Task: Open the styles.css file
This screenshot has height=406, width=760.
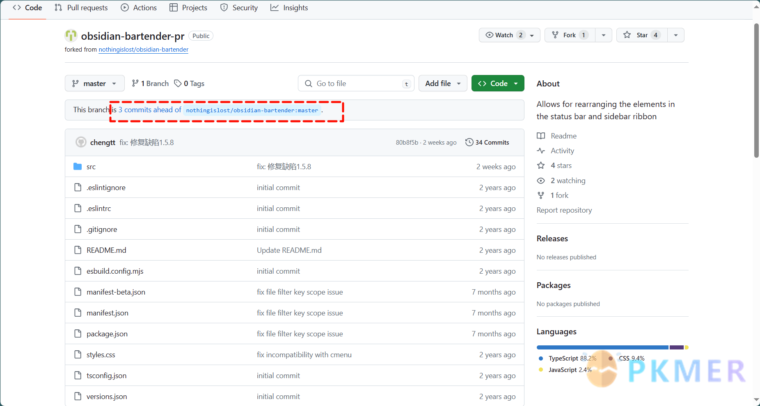Action: (x=101, y=355)
